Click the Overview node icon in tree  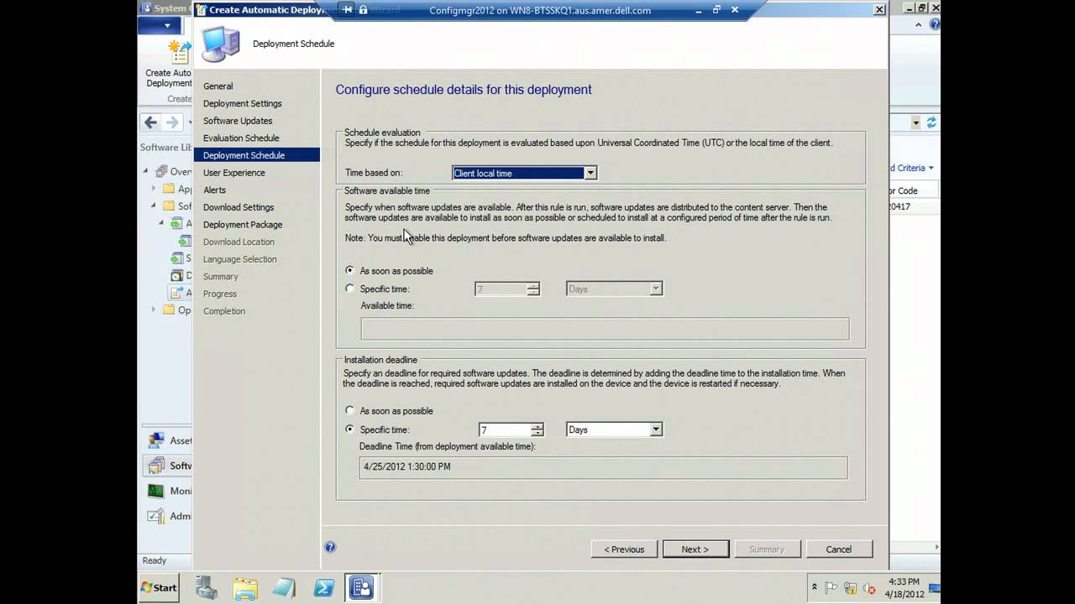161,171
